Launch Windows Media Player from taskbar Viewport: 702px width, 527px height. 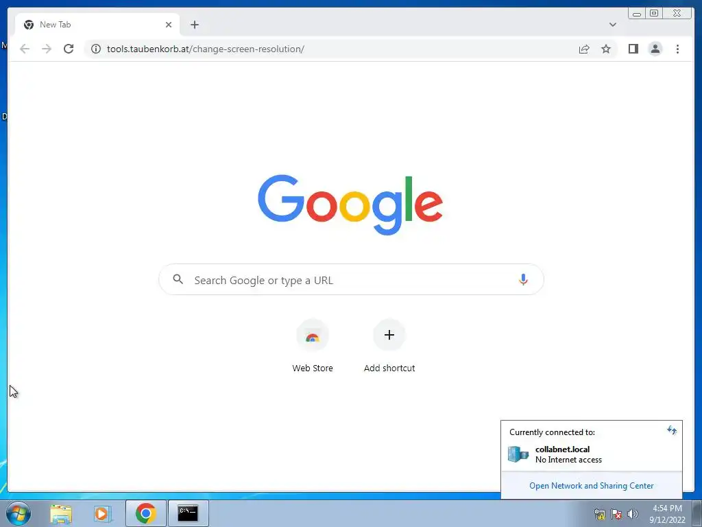(x=102, y=513)
